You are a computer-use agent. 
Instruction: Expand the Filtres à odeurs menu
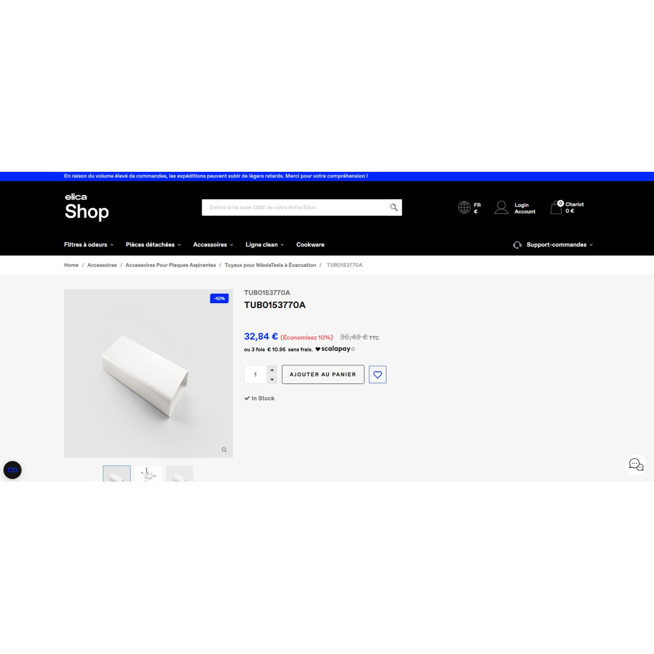pyautogui.click(x=89, y=245)
